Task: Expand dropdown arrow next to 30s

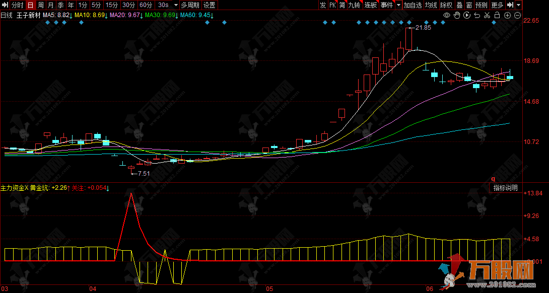Action: tap(175, 5)
